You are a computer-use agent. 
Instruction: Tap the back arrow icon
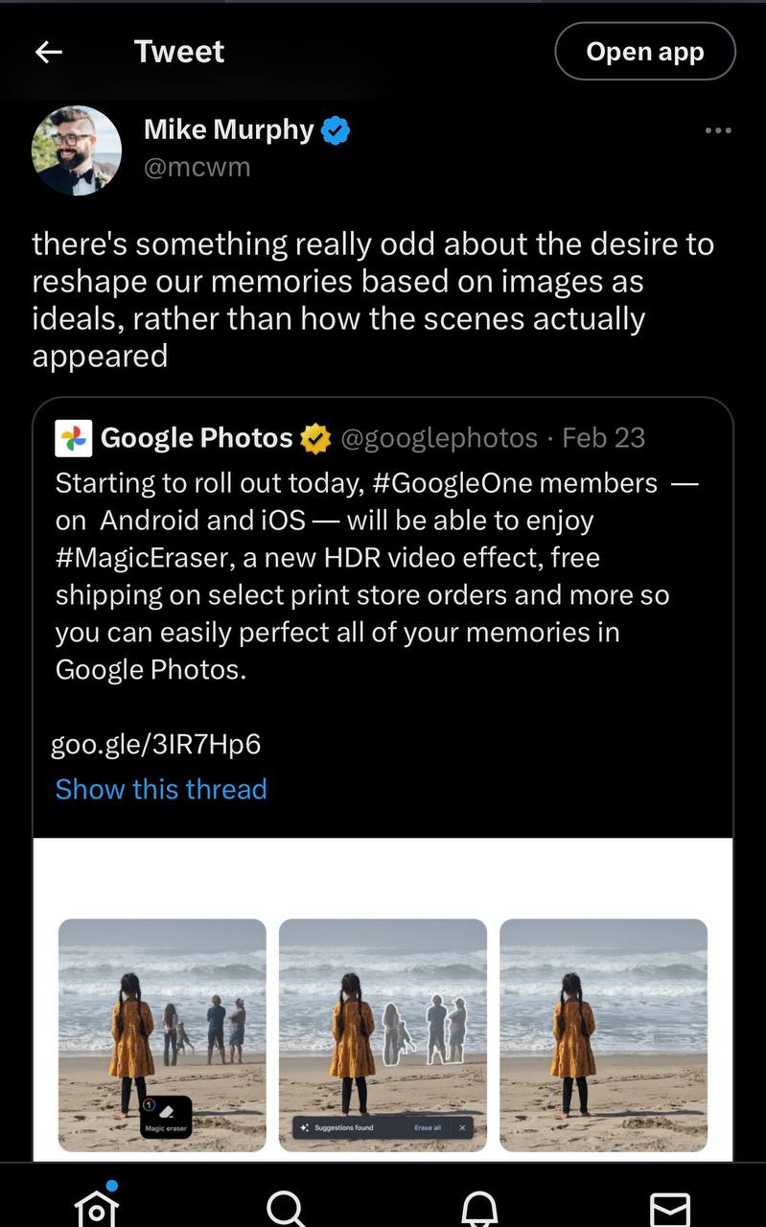pyautogui.click(x=48, y=52)
